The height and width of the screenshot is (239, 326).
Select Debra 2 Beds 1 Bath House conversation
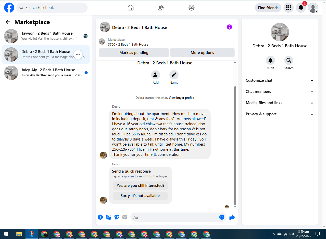point(46,54)
